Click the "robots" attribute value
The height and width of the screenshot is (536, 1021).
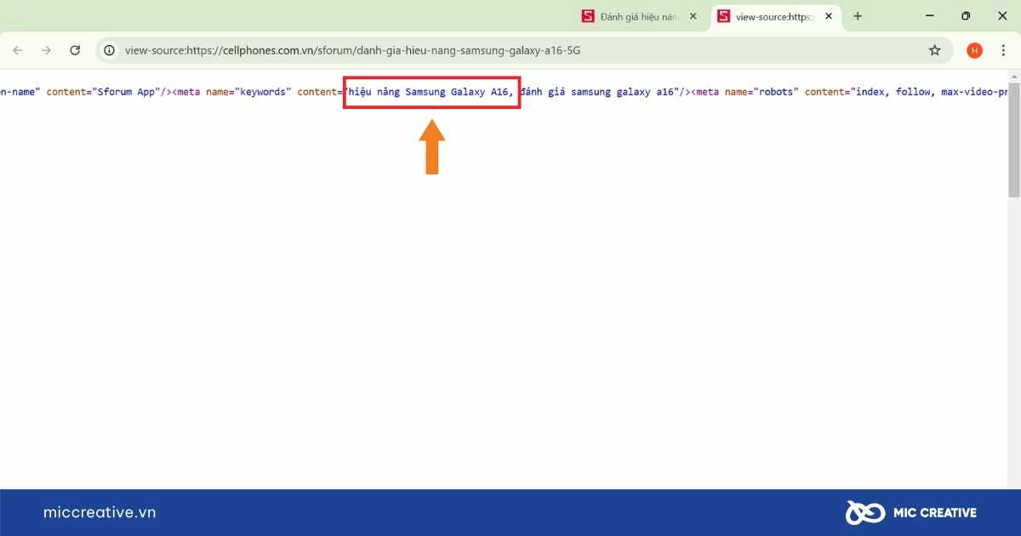click(776, 92)
